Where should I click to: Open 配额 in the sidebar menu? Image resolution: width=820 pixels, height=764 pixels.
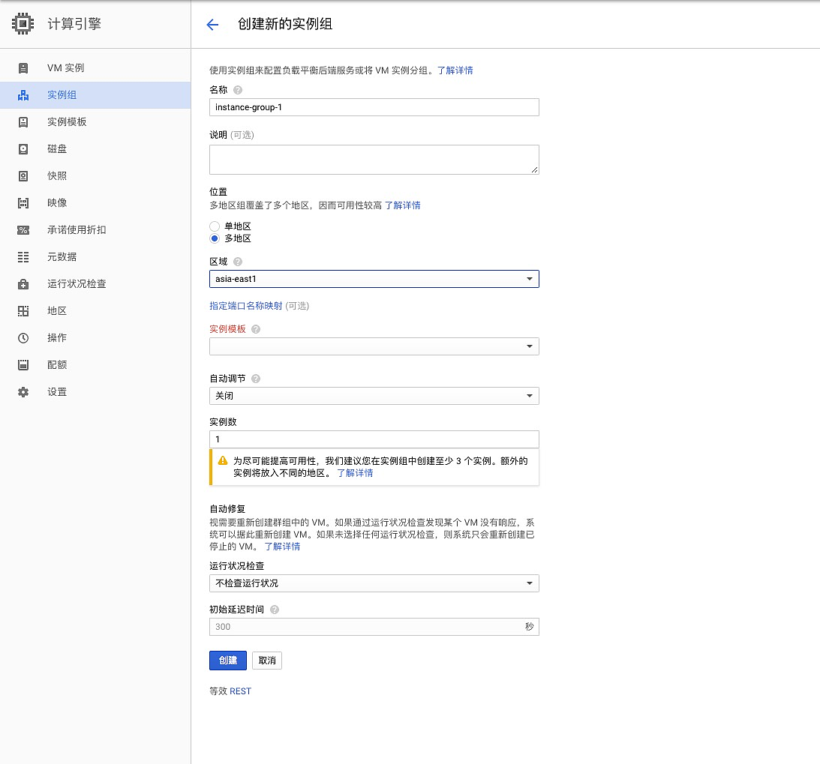[x=57, y=365]
